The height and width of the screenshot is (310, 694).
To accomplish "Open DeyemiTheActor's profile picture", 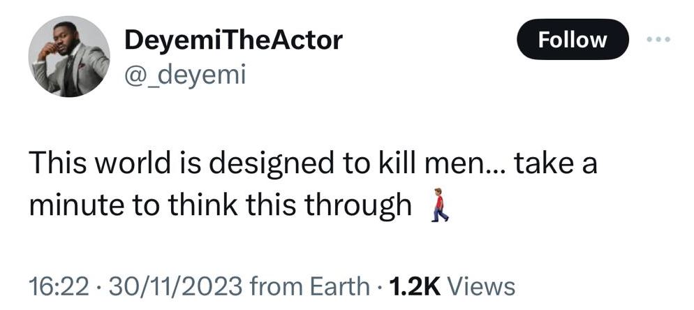I will coord(69,57).
